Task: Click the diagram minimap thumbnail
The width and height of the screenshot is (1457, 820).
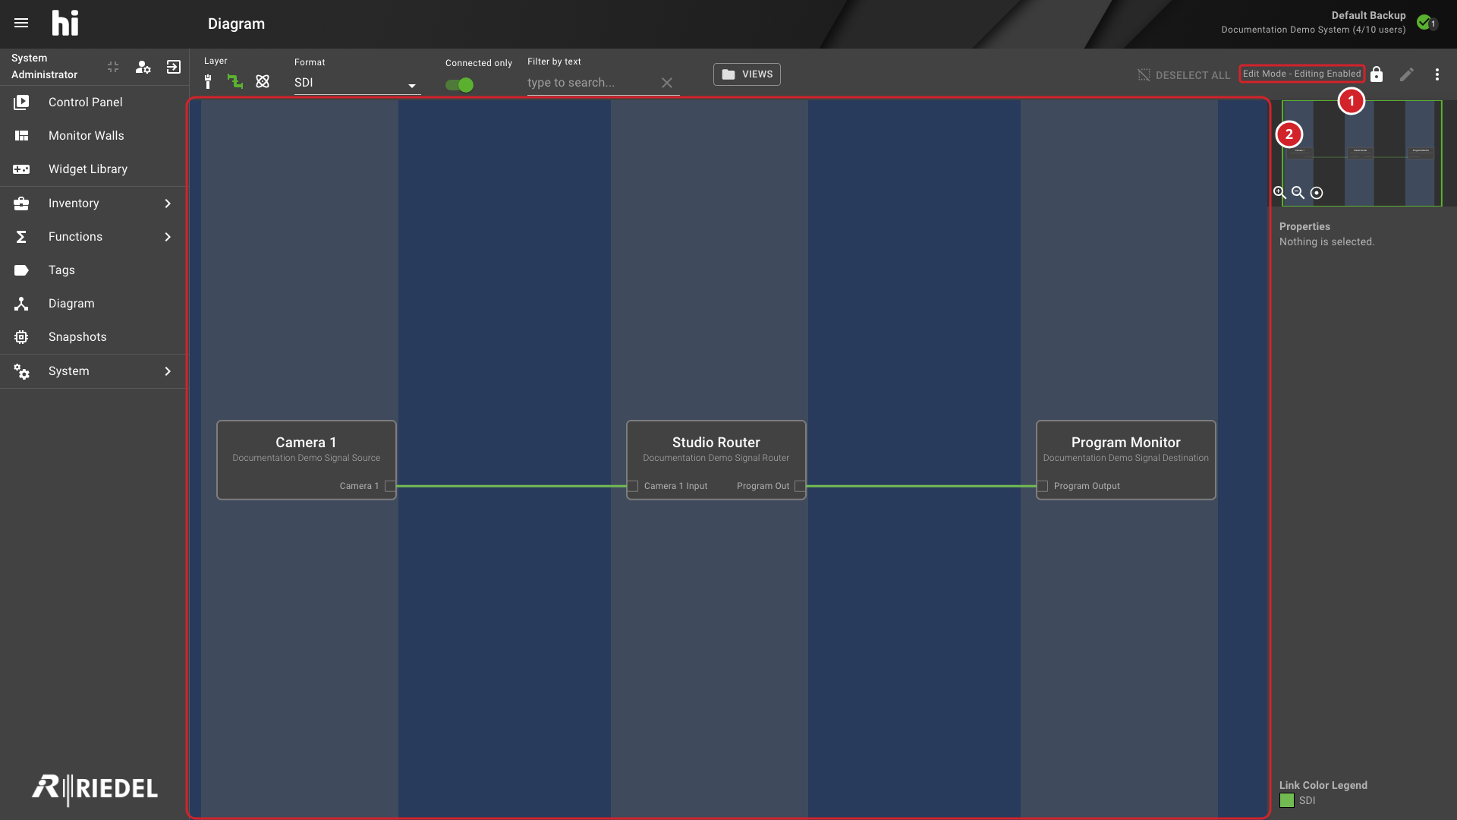Action: [1362, 153]
